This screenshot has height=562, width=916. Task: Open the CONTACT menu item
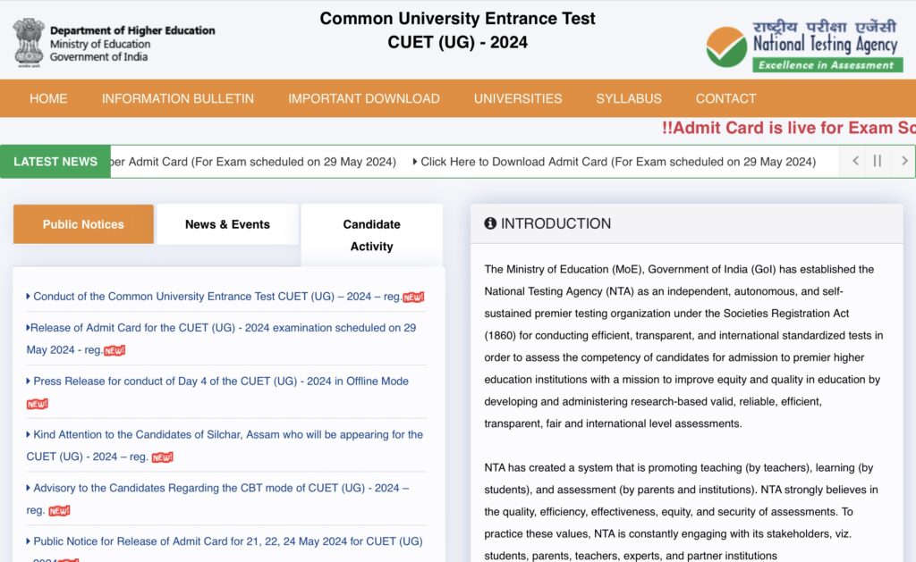coord(725,98)
